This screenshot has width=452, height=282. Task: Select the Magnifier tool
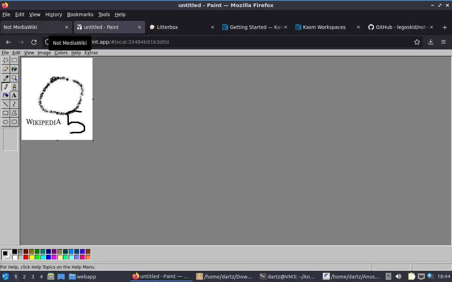[x=14, y=78]
